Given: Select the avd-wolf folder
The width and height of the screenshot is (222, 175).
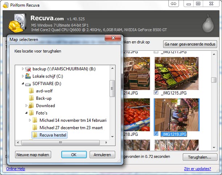Looking at the screenshot, I should (x=44, y=91).
